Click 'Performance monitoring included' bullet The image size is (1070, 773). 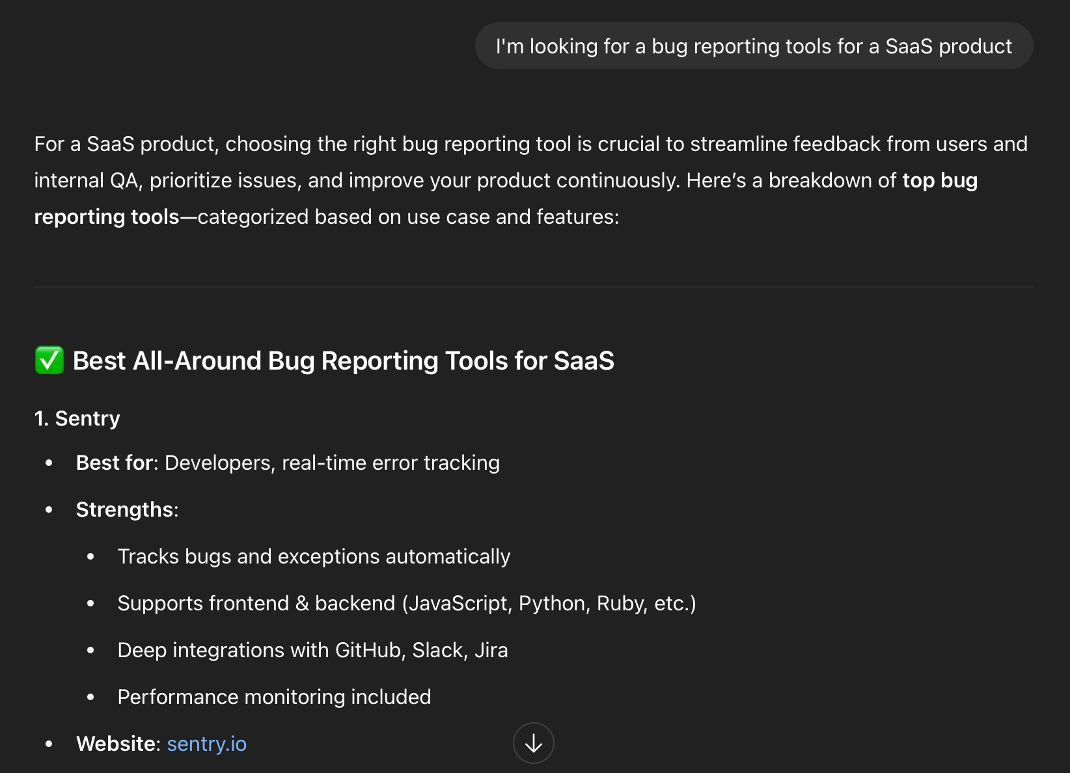[x=274, y=698]
